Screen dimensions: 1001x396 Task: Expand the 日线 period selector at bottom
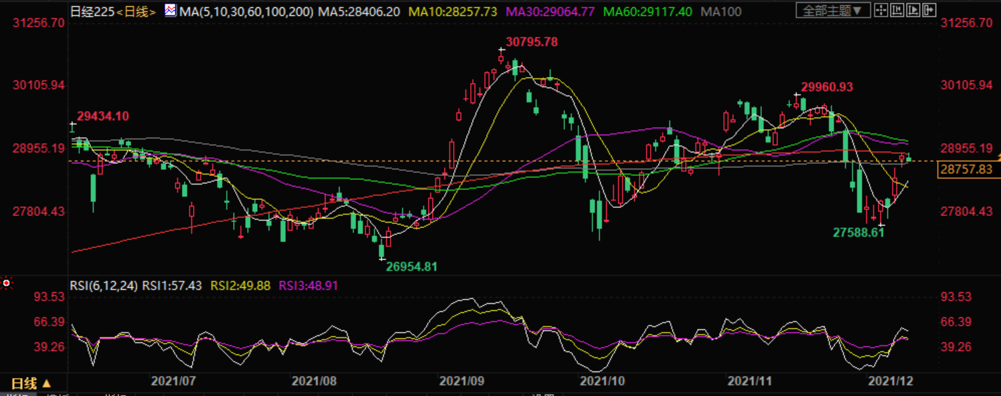(31, 383)
